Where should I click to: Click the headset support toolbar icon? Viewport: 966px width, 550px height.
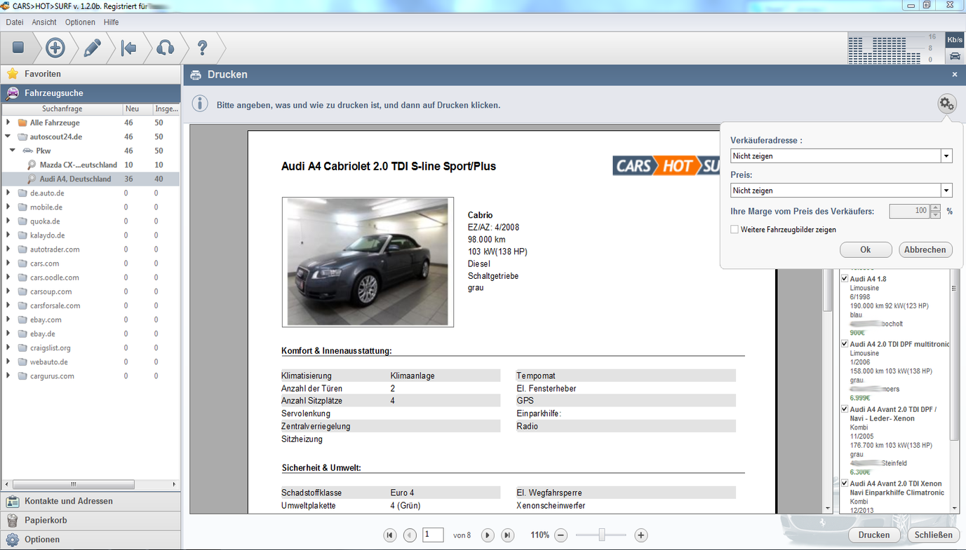[x=166, y=48]
